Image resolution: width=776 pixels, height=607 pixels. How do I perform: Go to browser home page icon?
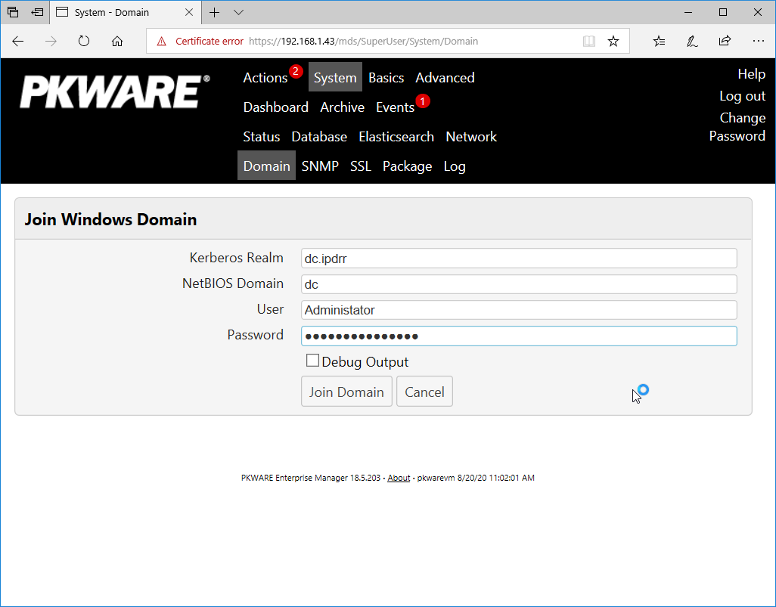pos(117,42)
